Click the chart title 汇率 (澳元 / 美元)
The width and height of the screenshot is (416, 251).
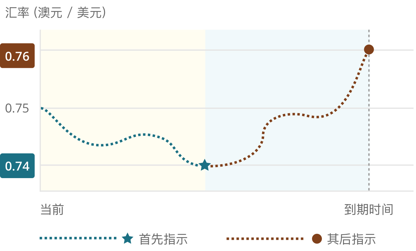(55, 13)
